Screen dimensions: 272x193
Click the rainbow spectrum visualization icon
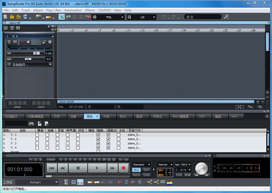point(170,182)
